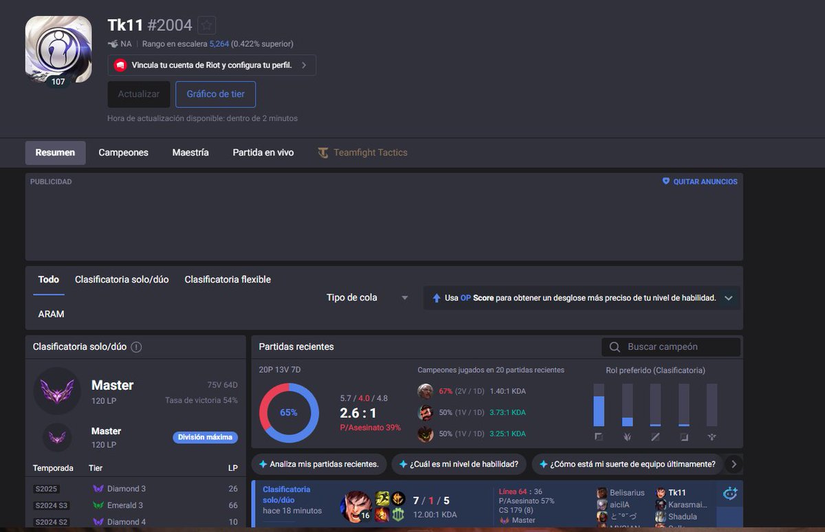Click the favorite star beside Tk11 #2004
This screenshot has width=825, height=532.
coord(207,25)
